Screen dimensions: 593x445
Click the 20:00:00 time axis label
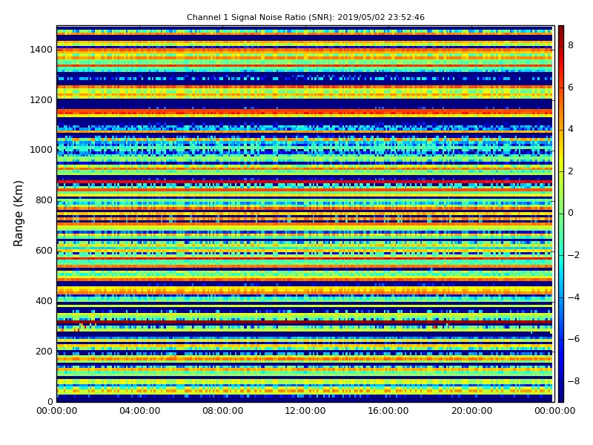click(x=471, y=411)
